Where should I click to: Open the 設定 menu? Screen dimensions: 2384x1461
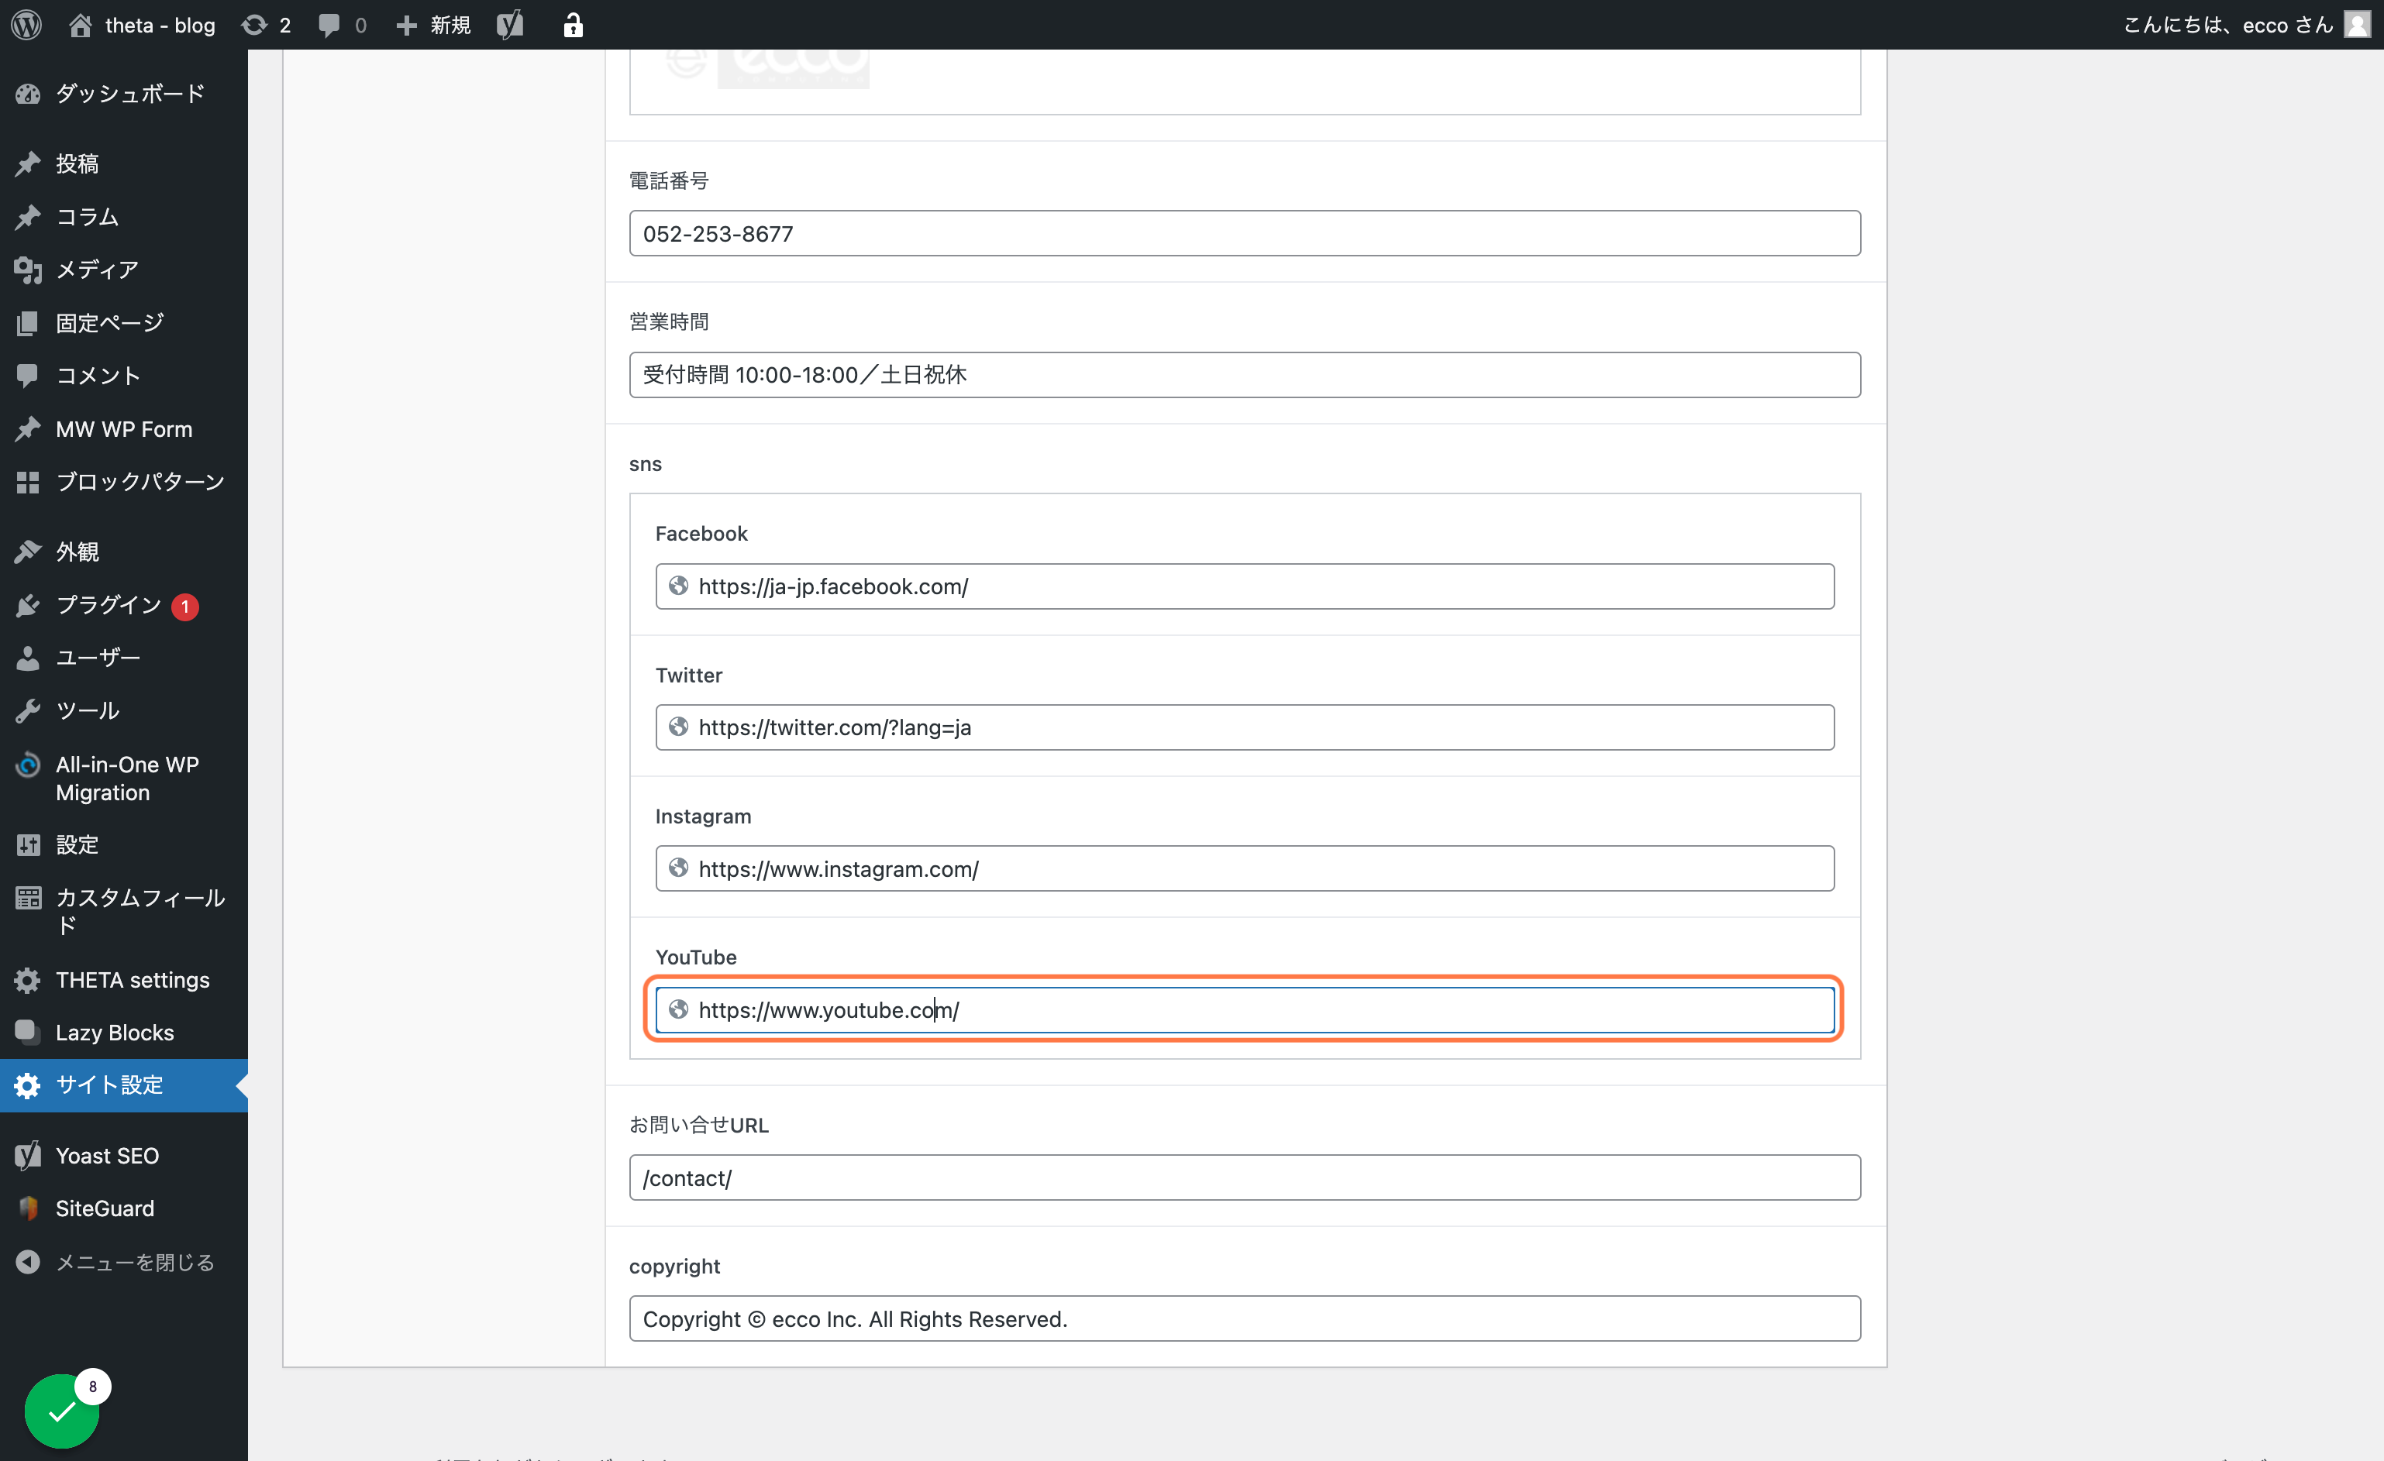(x=124, y=844)
